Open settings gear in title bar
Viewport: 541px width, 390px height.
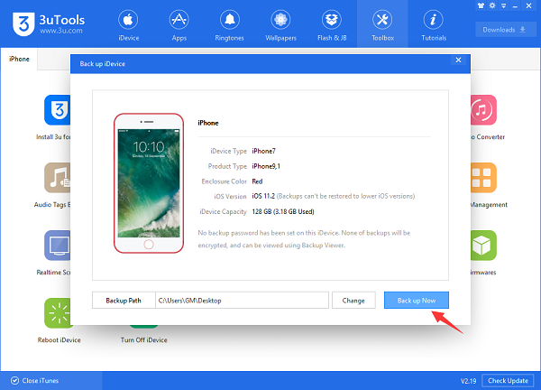coord(492,5)
